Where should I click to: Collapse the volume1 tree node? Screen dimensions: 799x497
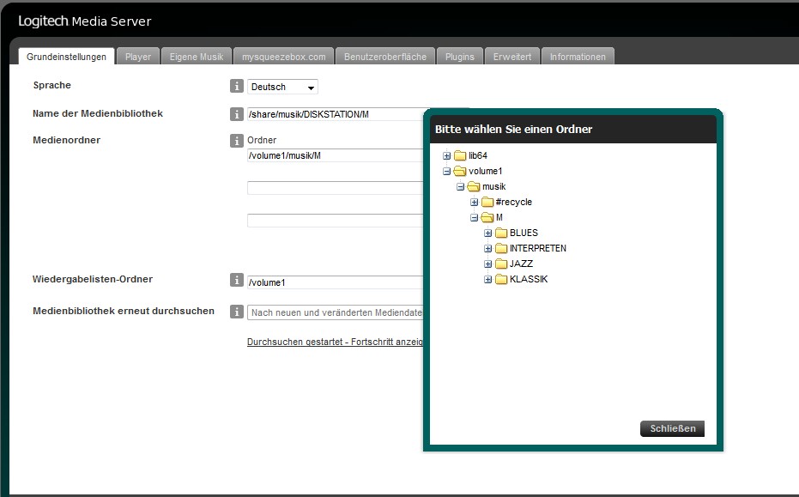[x=446, y=171]
